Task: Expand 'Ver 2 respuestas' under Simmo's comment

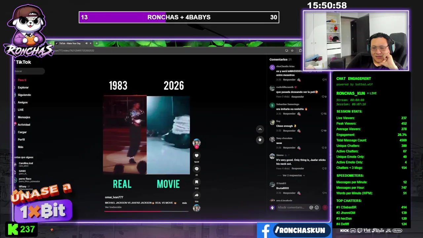Action: [x=293, y=176]
